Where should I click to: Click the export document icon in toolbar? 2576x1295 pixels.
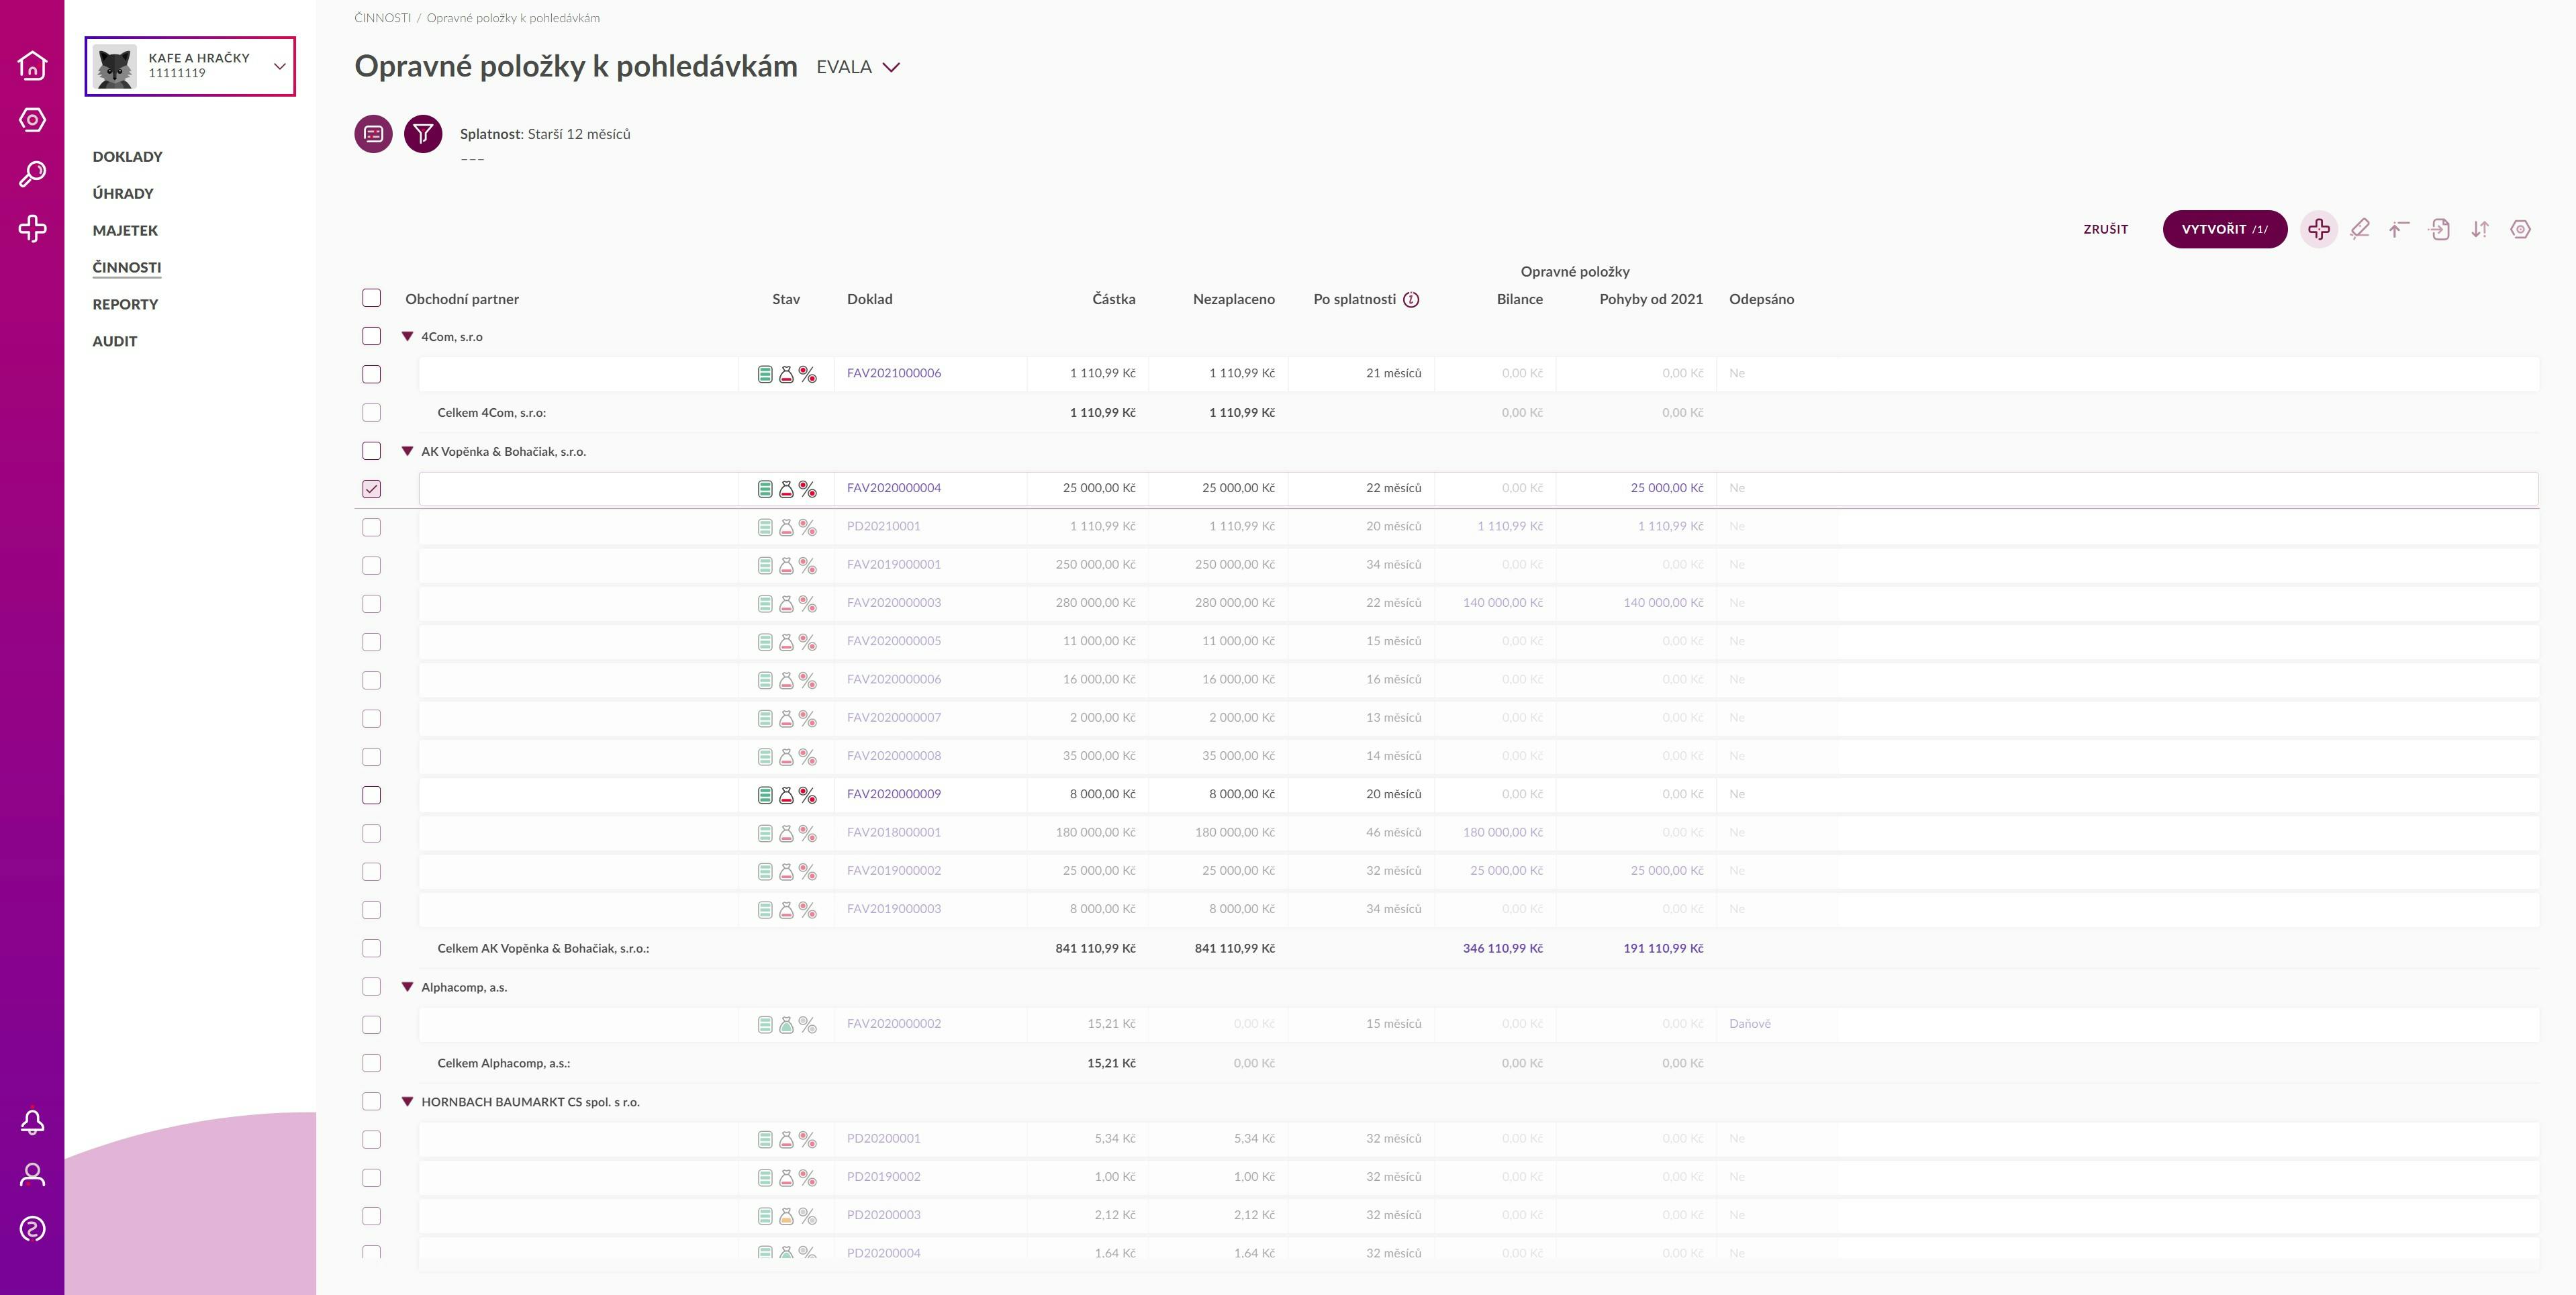pyautogui.click(x=2439, y=229)
